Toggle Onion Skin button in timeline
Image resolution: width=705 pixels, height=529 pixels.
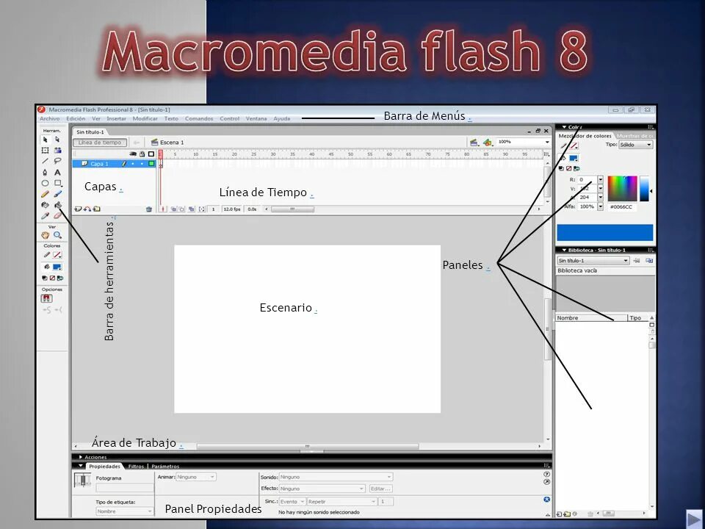[x=173, y=209]
